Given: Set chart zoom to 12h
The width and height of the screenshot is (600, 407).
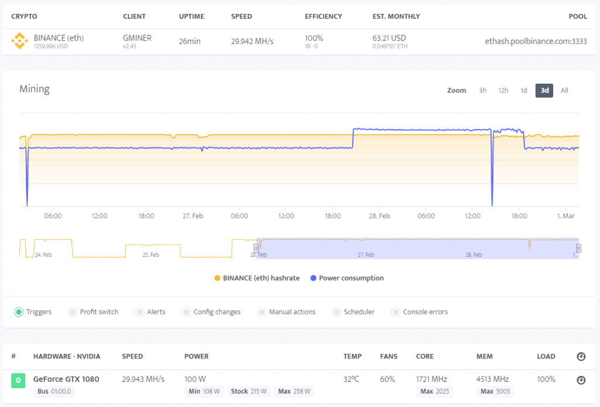Looking at the screenshot, I should tap(503, 91).
